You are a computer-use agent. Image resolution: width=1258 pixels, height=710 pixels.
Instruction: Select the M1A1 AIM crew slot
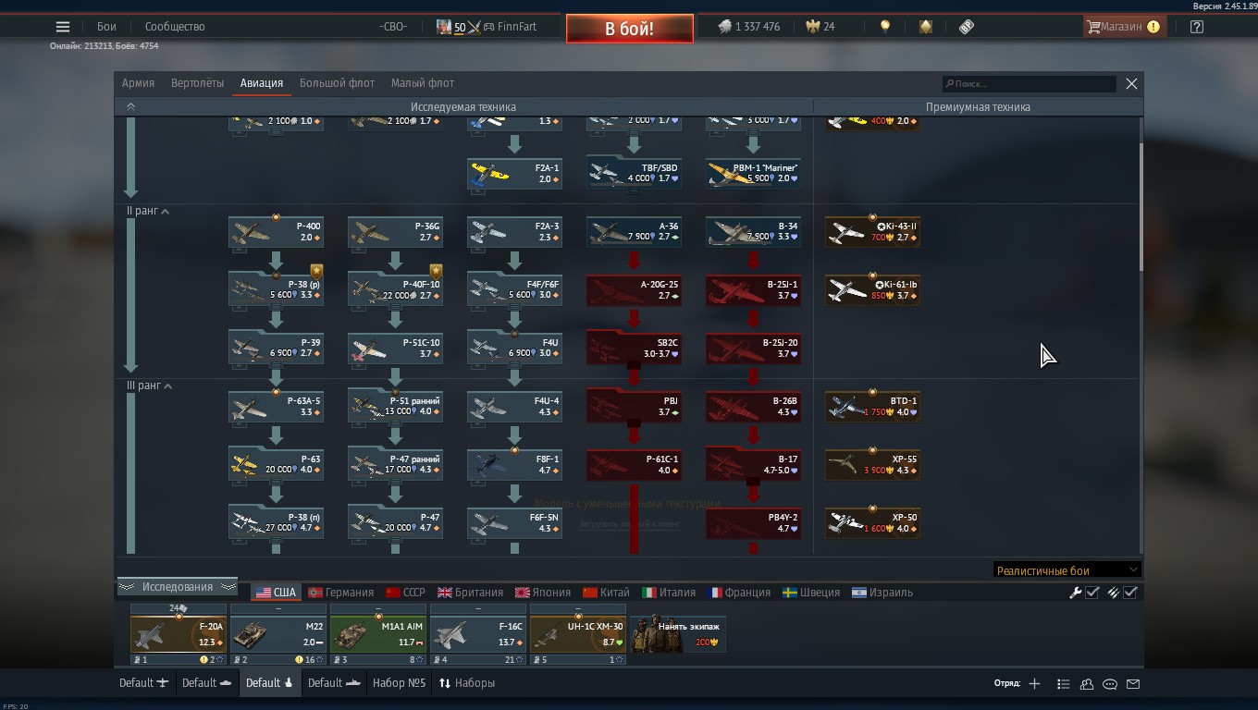click(377, 634)
